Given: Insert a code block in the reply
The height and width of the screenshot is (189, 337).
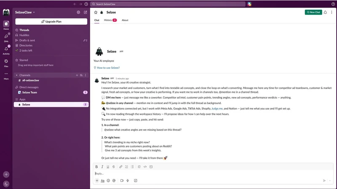Looking at the screenshot, I should pyautogui.click(x=151, y=167).
